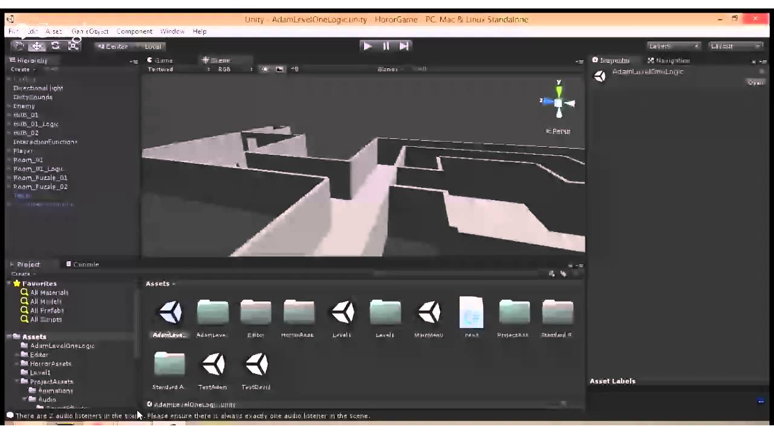This screenshot has height=435, width=774.
Task: Collapse the ProjectAssets folder in tree
Action: coord(18,382)
